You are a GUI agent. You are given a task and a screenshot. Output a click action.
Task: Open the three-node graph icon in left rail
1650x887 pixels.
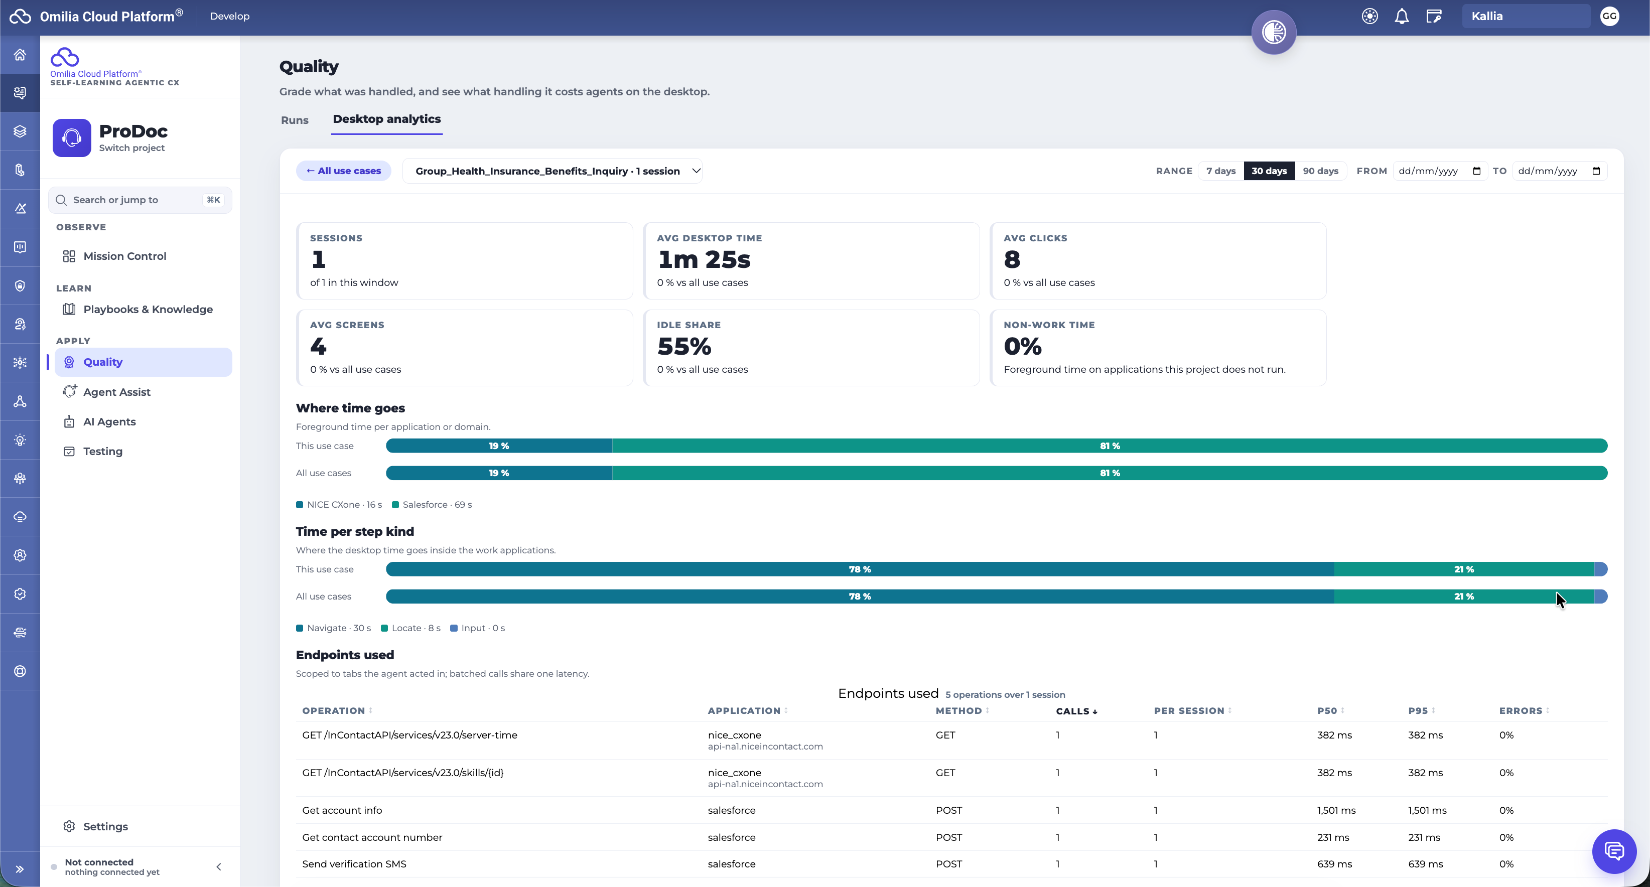click(x=20, y=401)
